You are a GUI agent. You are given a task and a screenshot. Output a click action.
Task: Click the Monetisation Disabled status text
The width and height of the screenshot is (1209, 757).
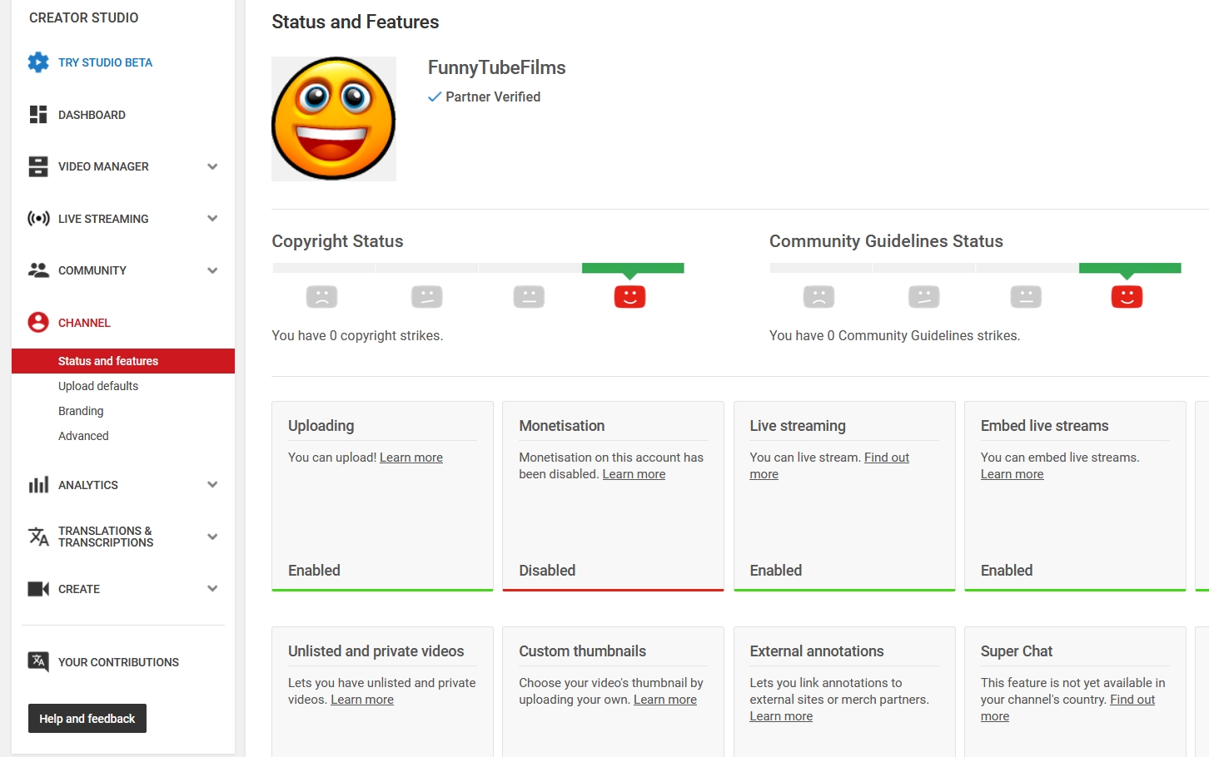[547, 571]
